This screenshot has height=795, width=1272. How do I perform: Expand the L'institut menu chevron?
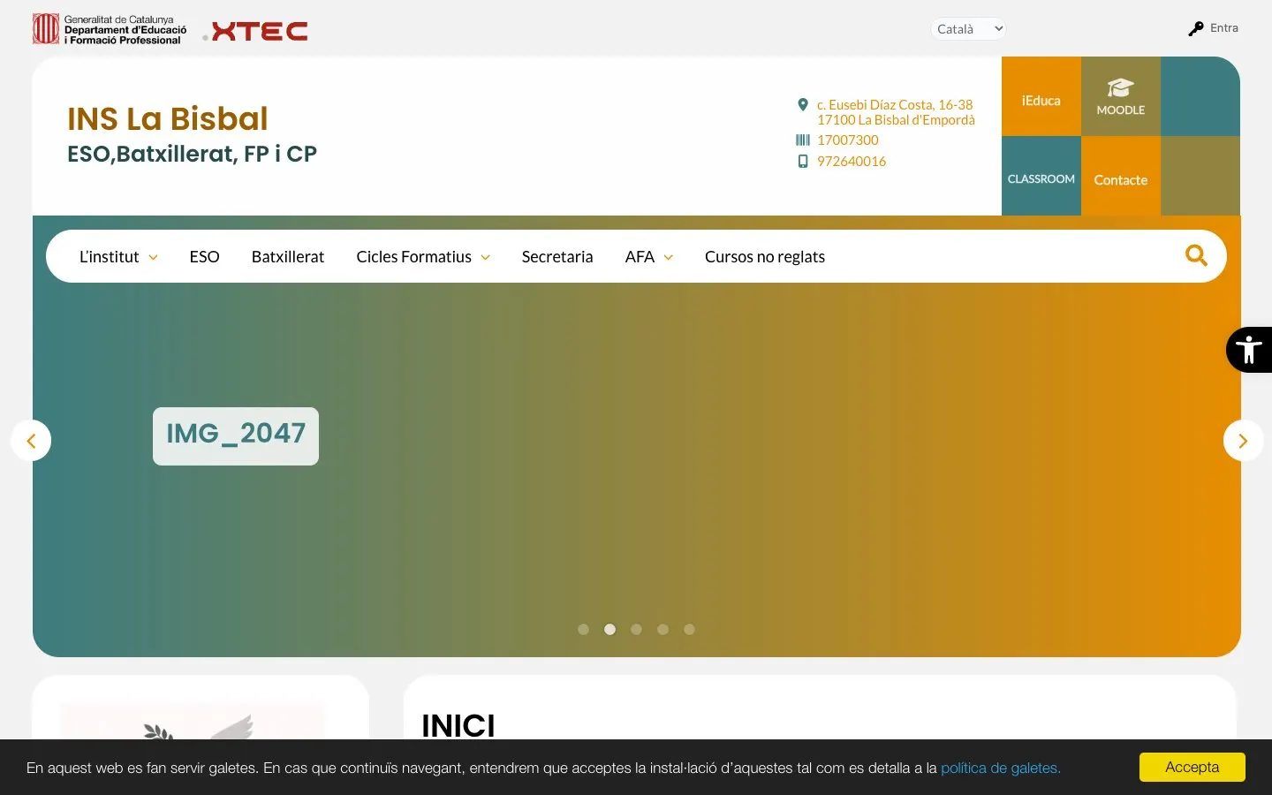click(x=153, y=258)
